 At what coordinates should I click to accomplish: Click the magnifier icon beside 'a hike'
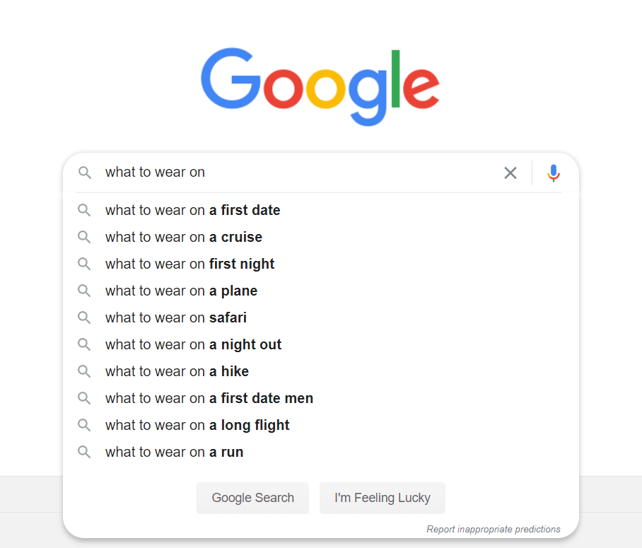84,371
